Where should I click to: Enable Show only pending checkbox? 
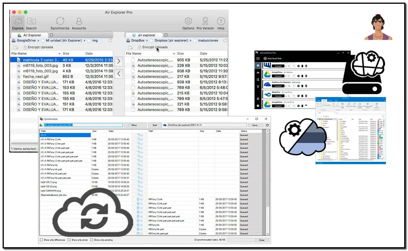pyautogui.click(x=92, y=240)
